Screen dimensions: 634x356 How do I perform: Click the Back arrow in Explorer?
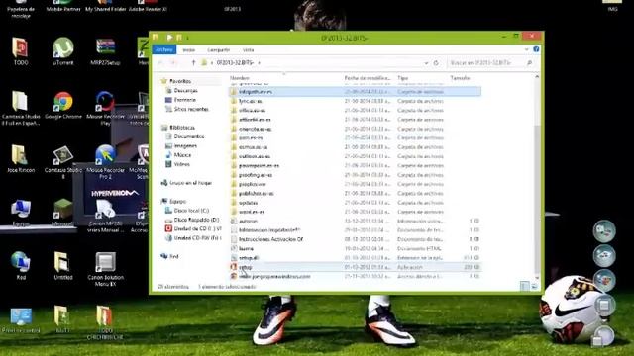click(x=160, y=63)
